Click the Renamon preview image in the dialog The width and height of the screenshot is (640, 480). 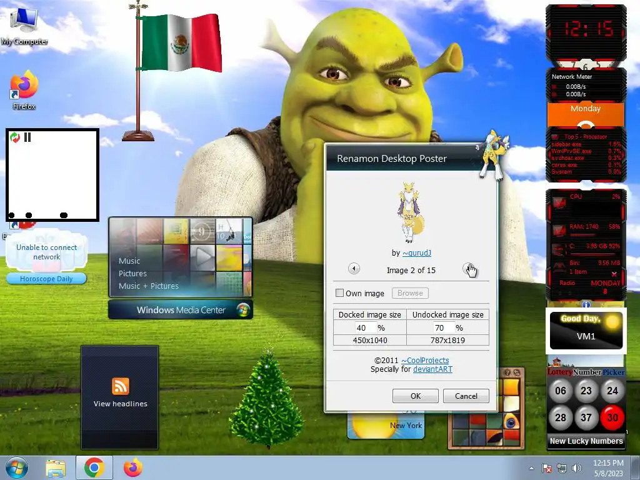click(411, 212)
